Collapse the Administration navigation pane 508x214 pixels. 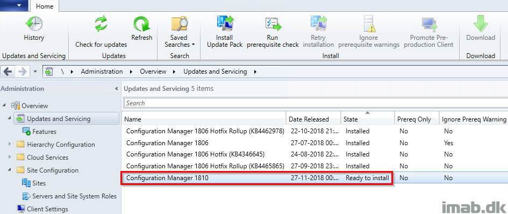pos(117,89)
